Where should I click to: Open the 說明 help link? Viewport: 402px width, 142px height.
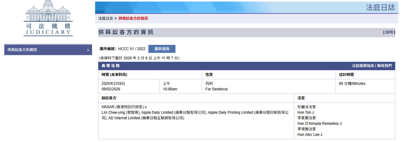coord(389,32)
